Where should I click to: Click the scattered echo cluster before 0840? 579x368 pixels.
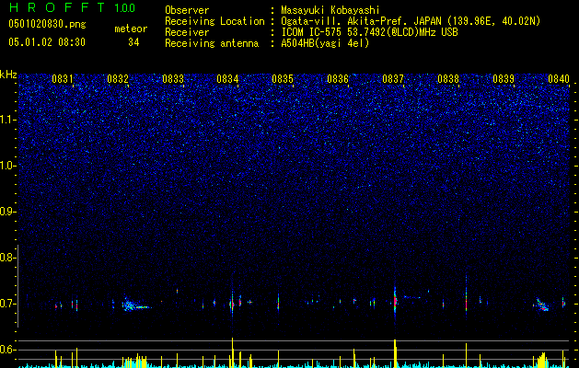pyautogui.click(x=541, y=305)
